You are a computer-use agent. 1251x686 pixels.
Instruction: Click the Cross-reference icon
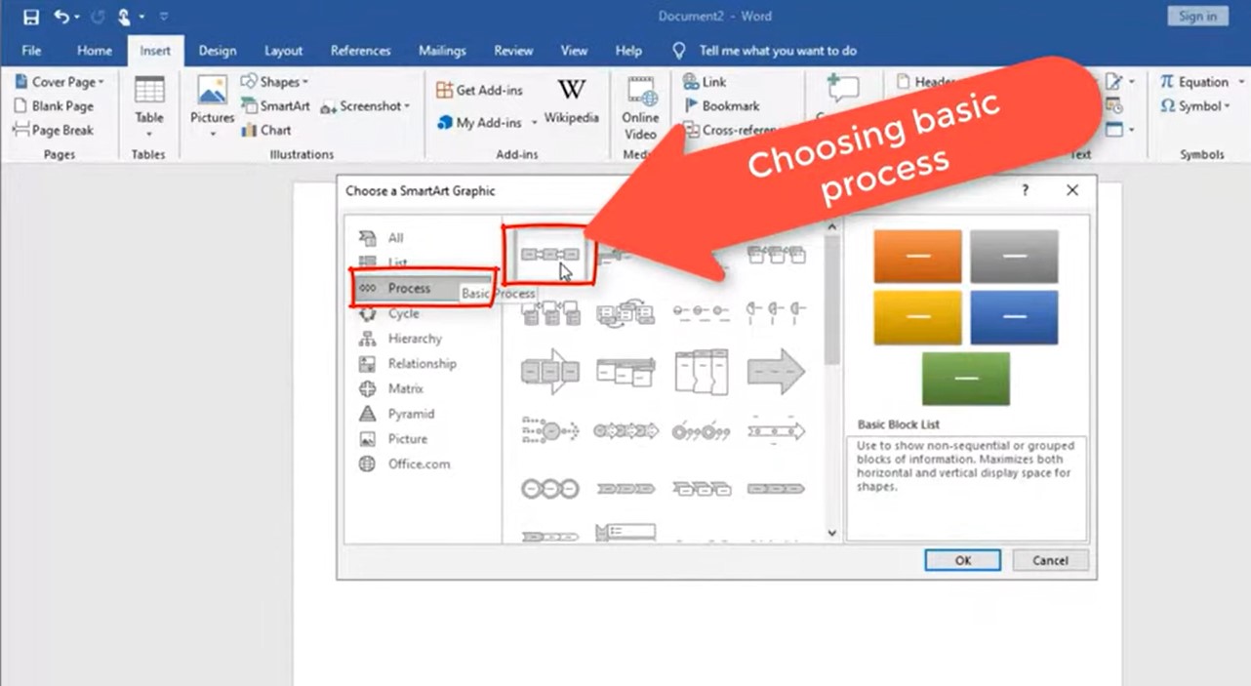(727, 129)
